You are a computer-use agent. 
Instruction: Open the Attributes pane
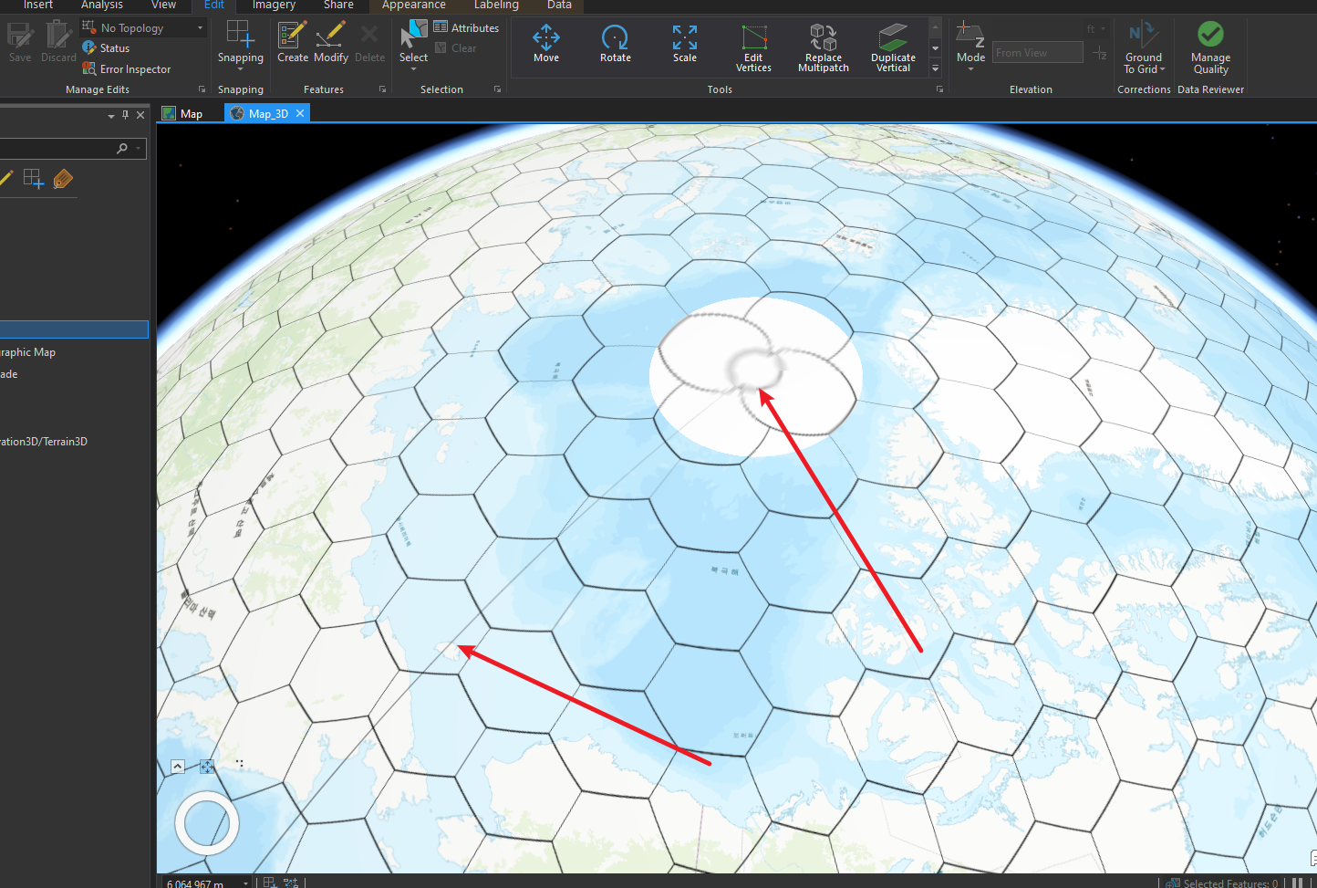pyautogui.click(x=467, y=28)
